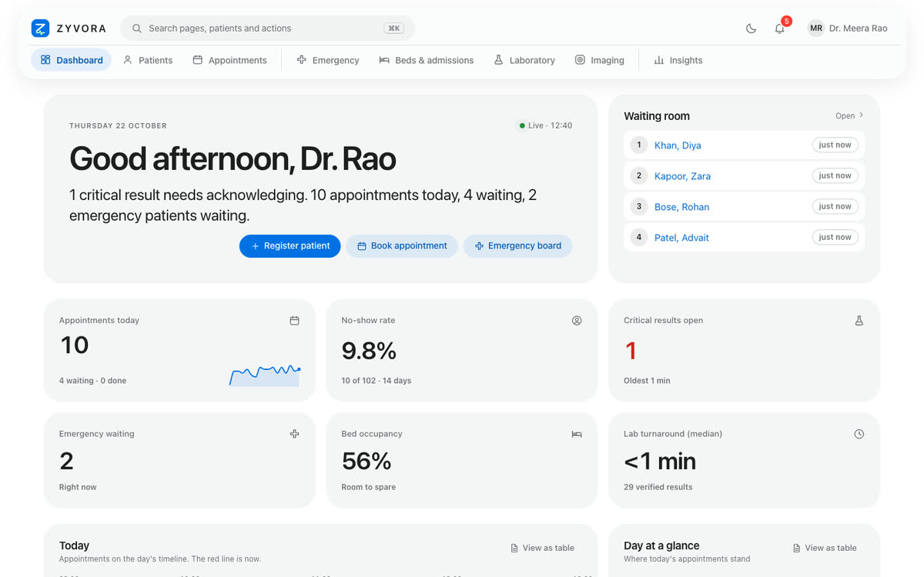Image resolution: width=924 pixels, height=577 pixels.
Task: Go to the Emergency tab
Action: [x=328, y=60]
